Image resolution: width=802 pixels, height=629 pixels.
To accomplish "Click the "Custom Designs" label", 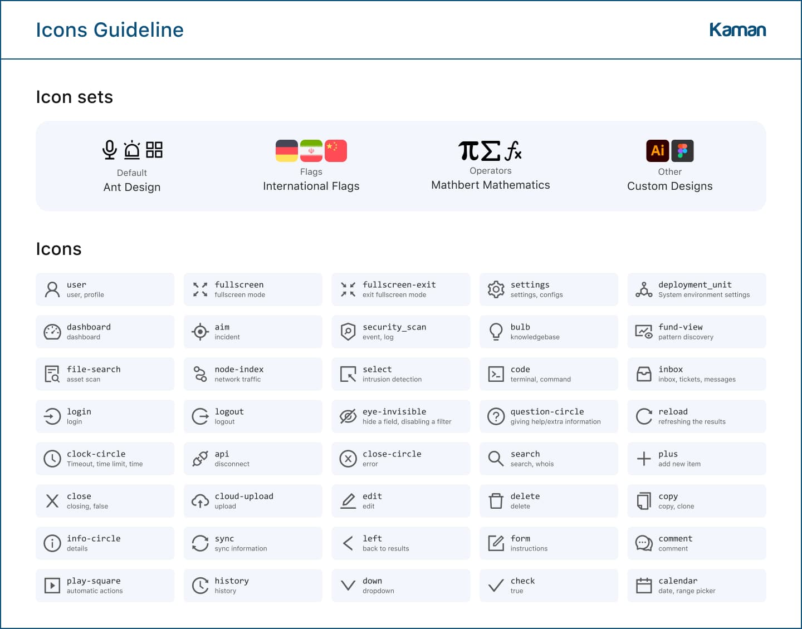I will click(670, 186).
